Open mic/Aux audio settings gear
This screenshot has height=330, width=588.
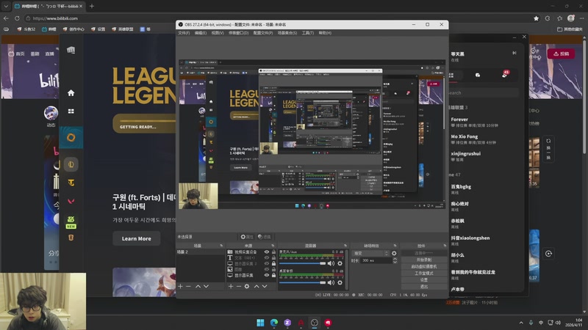(340, 263)
